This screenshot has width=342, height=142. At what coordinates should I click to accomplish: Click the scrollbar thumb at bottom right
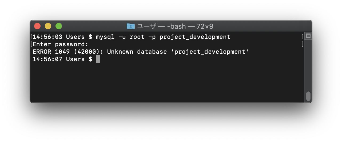pyautogui.click(x=308, y=96)
